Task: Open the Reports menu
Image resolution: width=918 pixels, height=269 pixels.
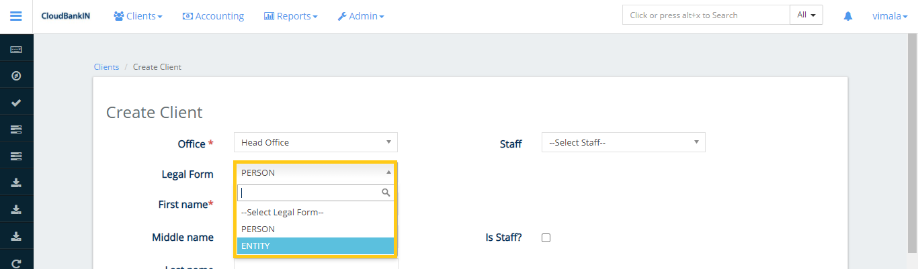Action: 290,16
